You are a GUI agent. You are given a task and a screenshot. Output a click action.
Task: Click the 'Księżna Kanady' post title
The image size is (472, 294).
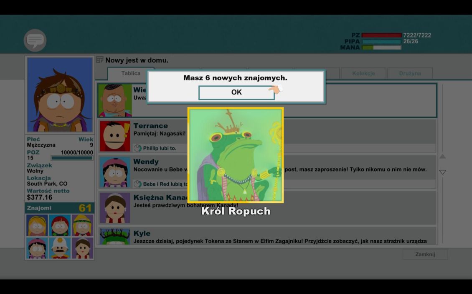161,197
